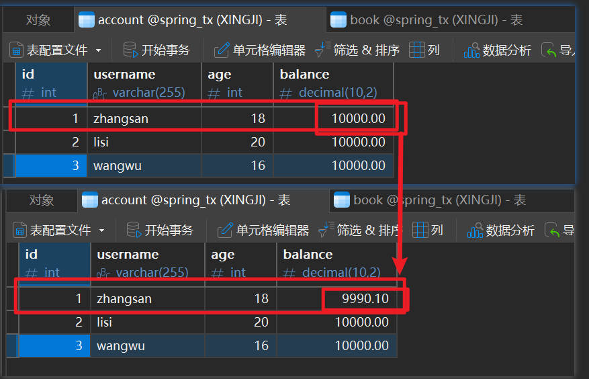Screen dimensions: 589x379
Task: Open the 列 grid icon in the lower toolbar
Action: (420, 230)
